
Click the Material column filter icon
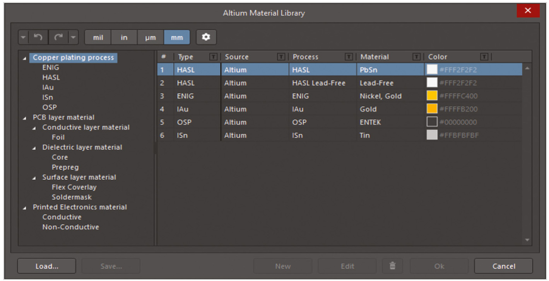click(x=417, y=57)
